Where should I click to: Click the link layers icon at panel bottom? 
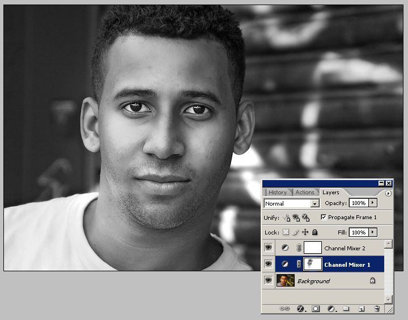285,309
